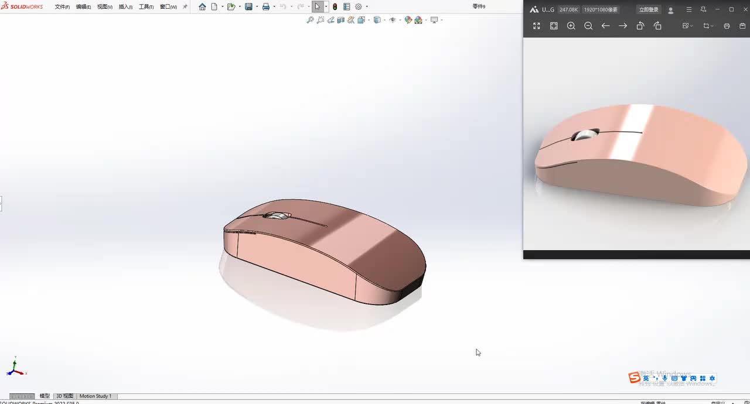Rotate viewer image clockwise
This screenshot has width=750, height=404.
point(657,26)
